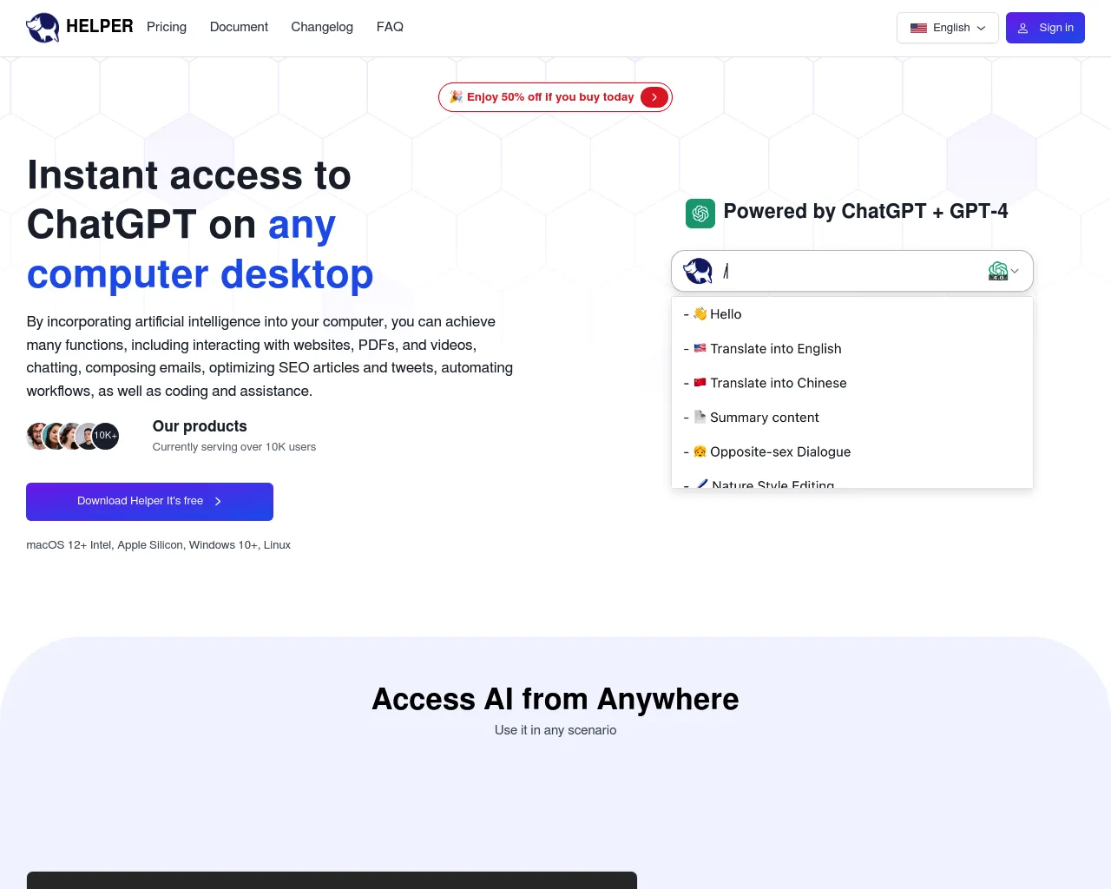Click the China flag on Translate into Chinese
Viewport: 1111px width, 889px height.
click(x=700, y=383)
